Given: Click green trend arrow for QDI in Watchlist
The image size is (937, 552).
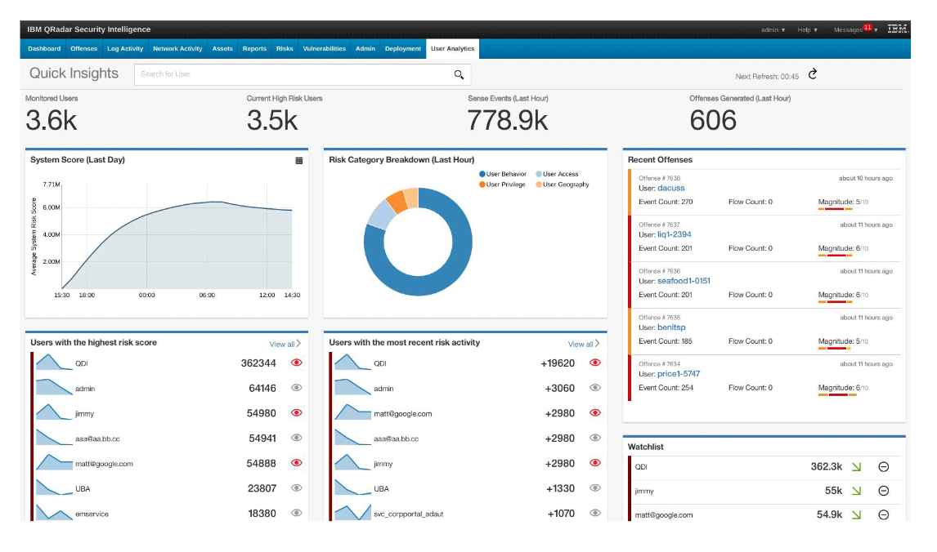Looking at the screenshot, I should pos(856,467).
